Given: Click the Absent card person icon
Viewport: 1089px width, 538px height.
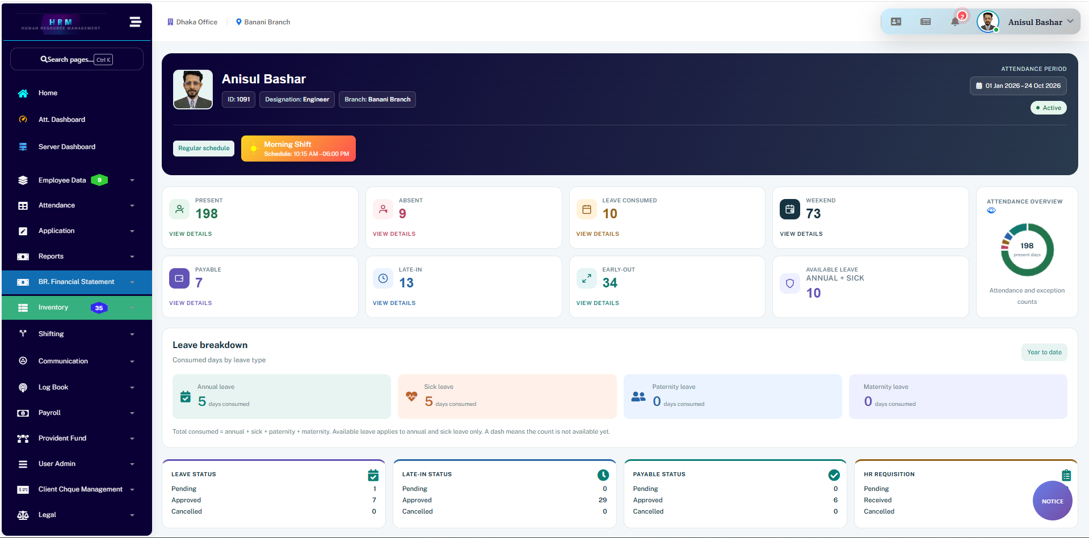Looking at the screenshot, I should pyautogui.click(x=383, y=209).
